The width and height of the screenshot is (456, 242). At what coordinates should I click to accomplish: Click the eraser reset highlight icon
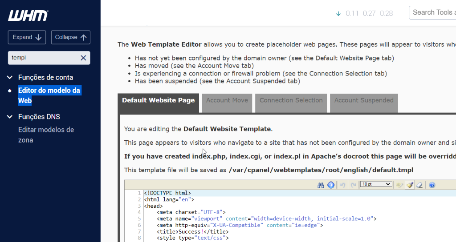[419, 185]
